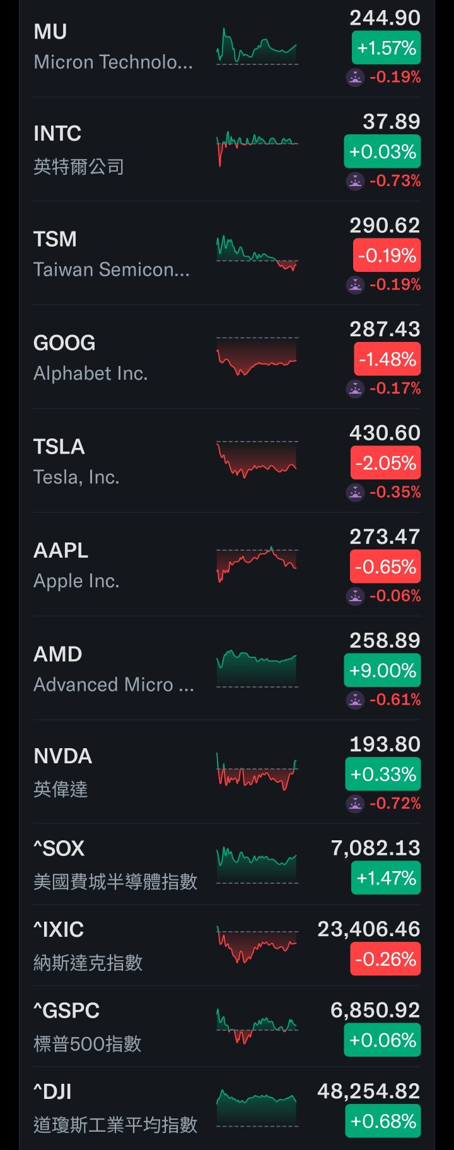Viewport: 454px width, 1150px height.
Task: Open TSLA's mini price chart
Action: [x=257, y=461]
